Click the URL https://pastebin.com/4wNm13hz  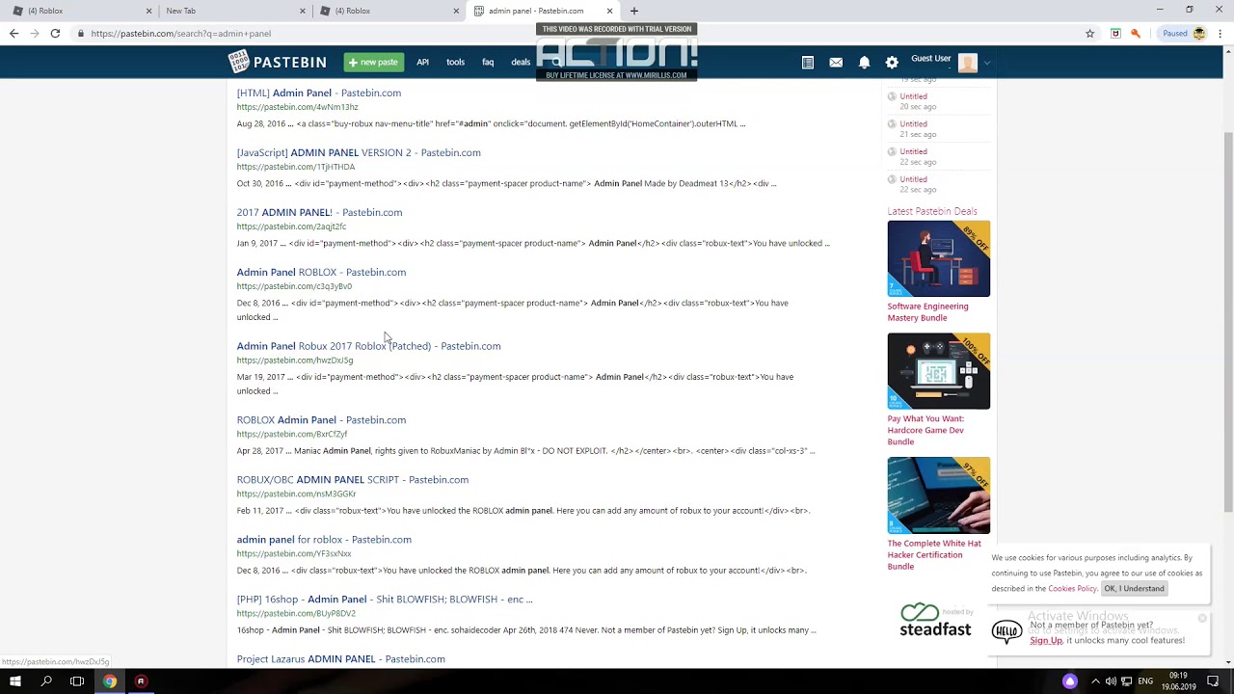click(297, 107)
